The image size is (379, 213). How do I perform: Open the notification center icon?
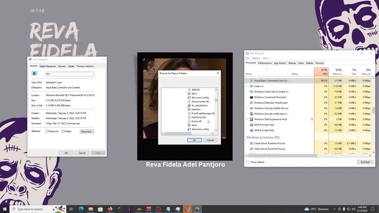(x=372, y=209)
